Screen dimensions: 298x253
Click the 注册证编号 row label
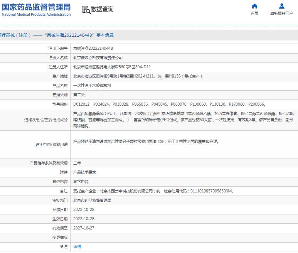58,49
